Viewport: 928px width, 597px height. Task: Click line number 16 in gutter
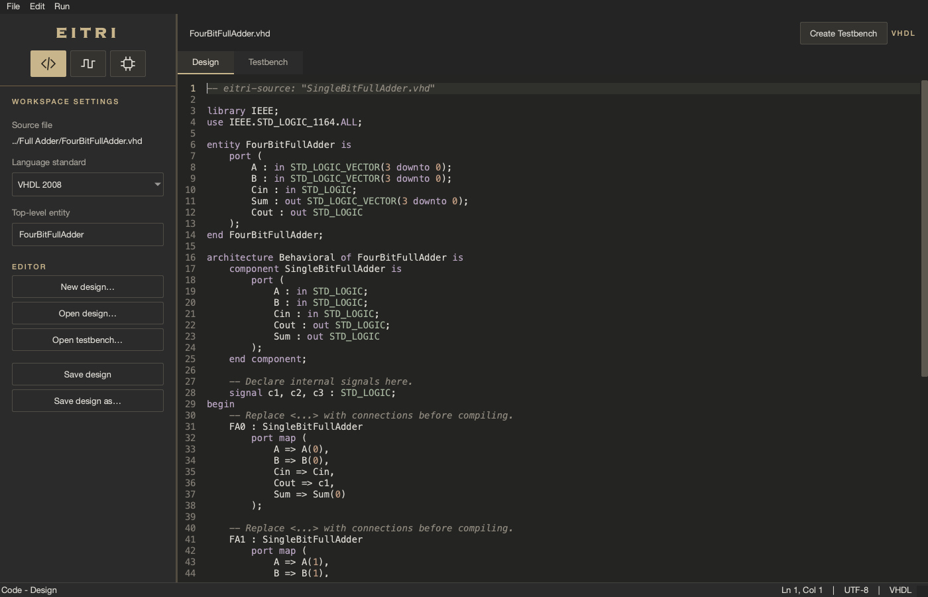pos(190,257)
